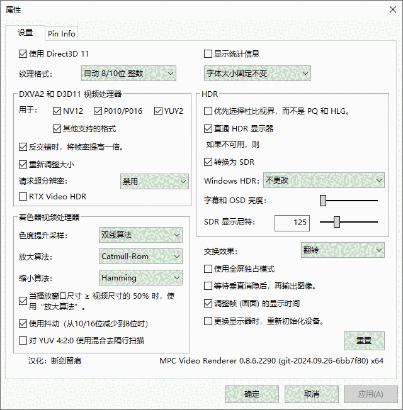The width and height of the screenshot is (403, 410).
Task: Toggle the 使用 Direct3D 11 checkbox
Action: coord(23,54)
